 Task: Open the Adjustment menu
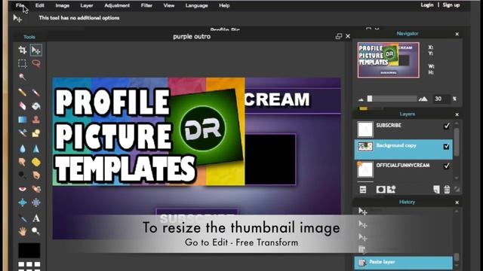pyautogui.click(x=117, y=5)
